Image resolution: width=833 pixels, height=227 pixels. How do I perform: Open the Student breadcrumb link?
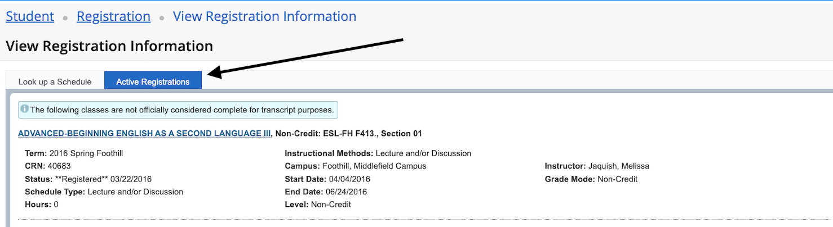30,16
